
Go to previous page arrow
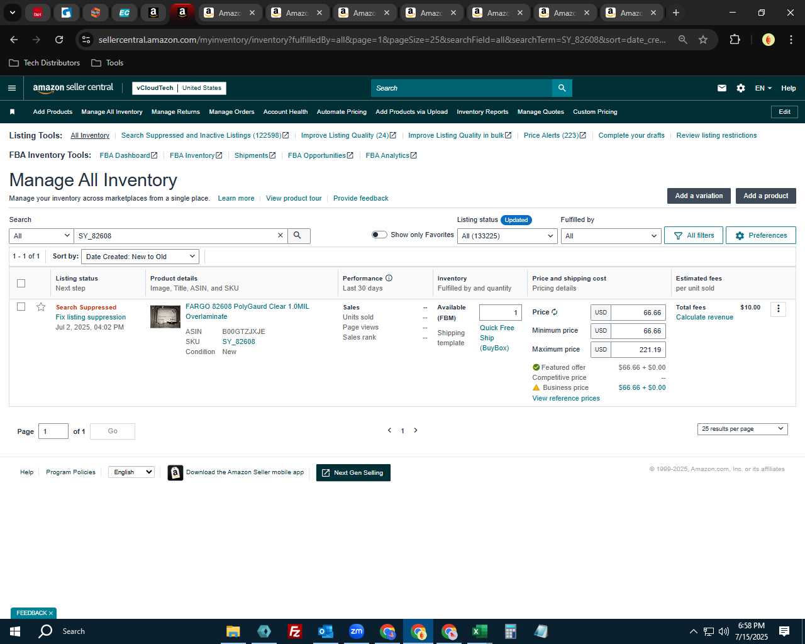tap(389, 431)
